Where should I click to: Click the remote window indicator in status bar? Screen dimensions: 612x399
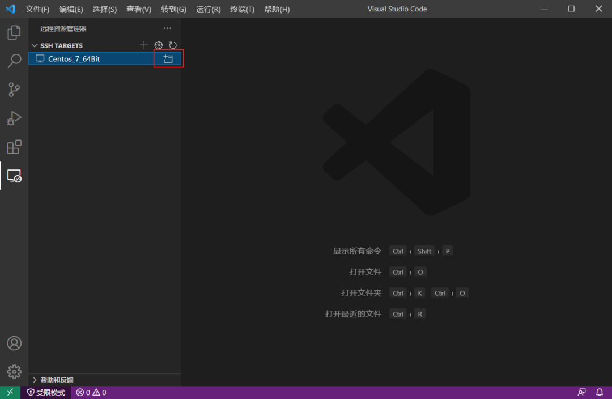10,392
